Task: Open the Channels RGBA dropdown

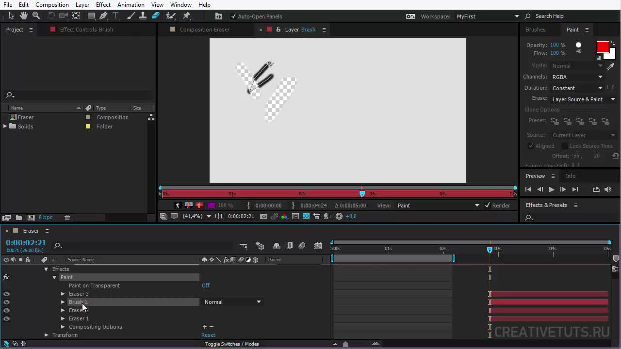Action: coord(577,77)
